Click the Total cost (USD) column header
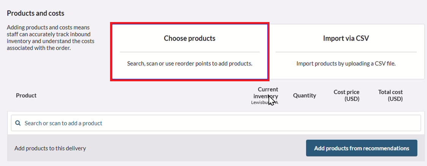Screen dimensions: 427x166 pos(390,95)
